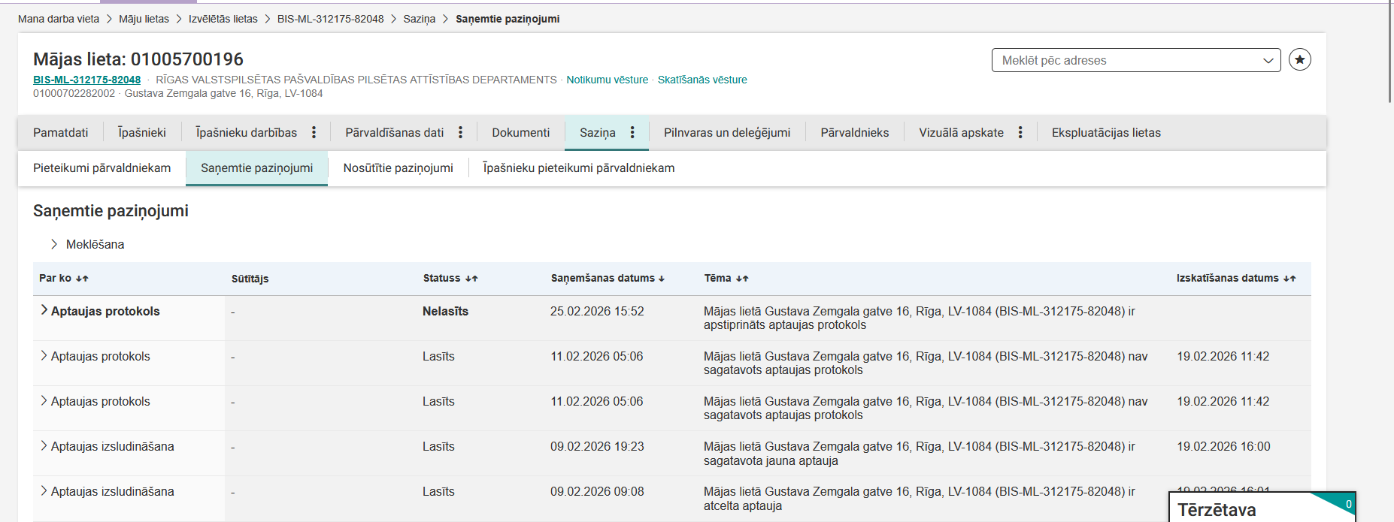Open the BIS-ML-312175-82048 case link
This screenshot has height=522, width=1394.
86,80
